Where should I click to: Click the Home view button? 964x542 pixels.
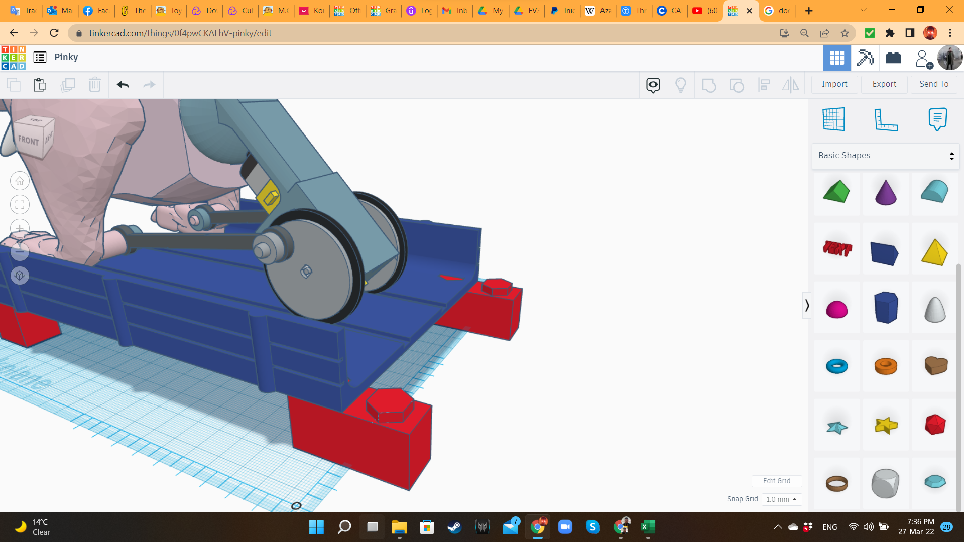(20, 181)
